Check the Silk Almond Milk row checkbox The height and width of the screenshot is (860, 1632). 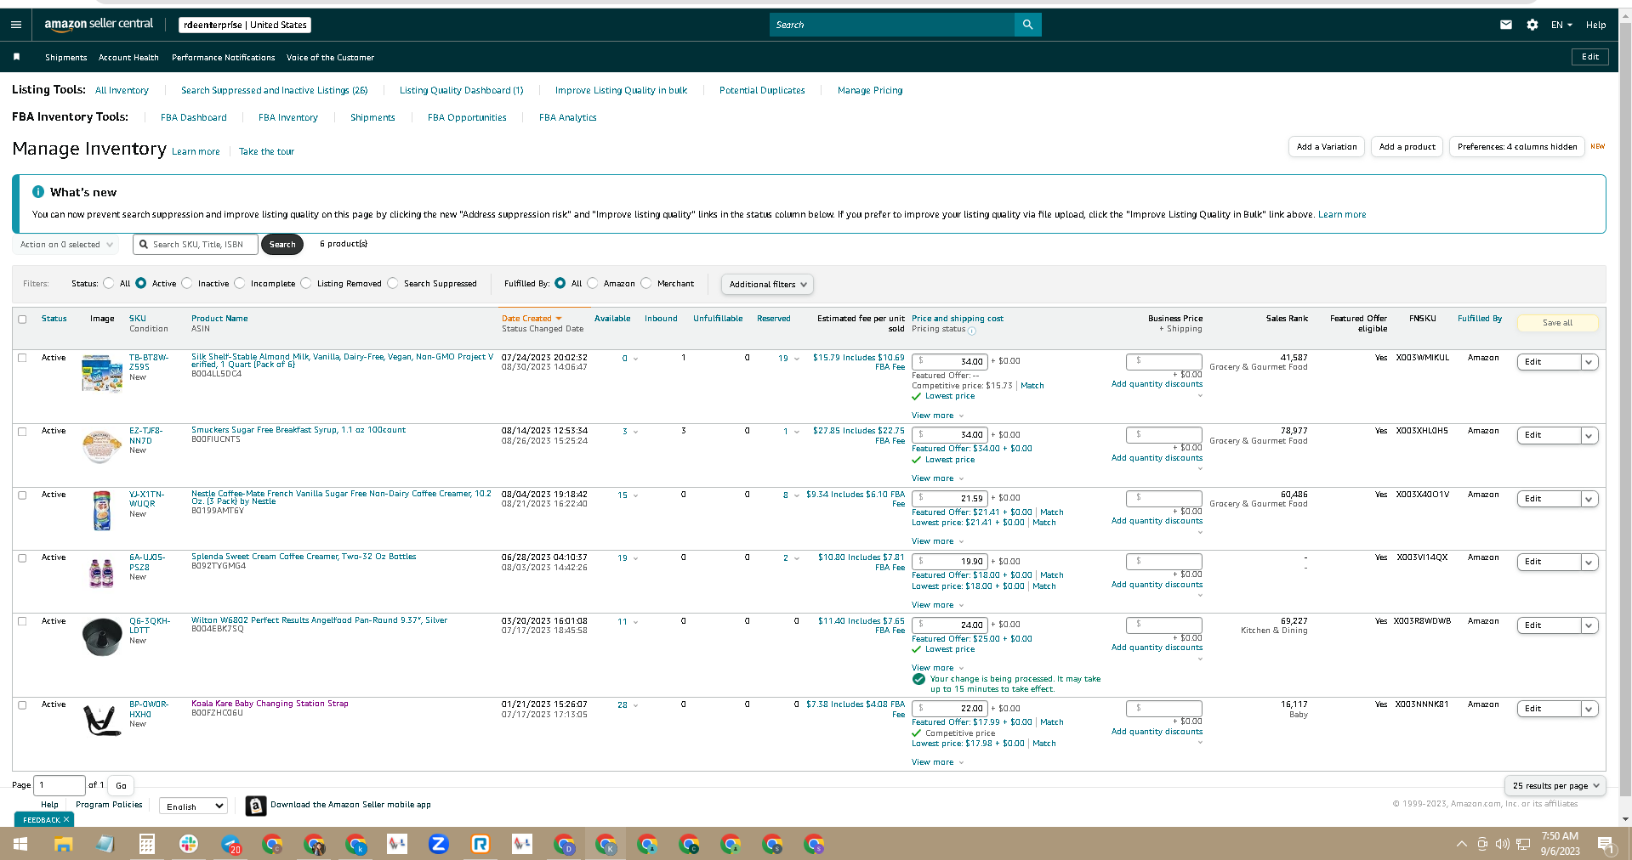point(22,358)
